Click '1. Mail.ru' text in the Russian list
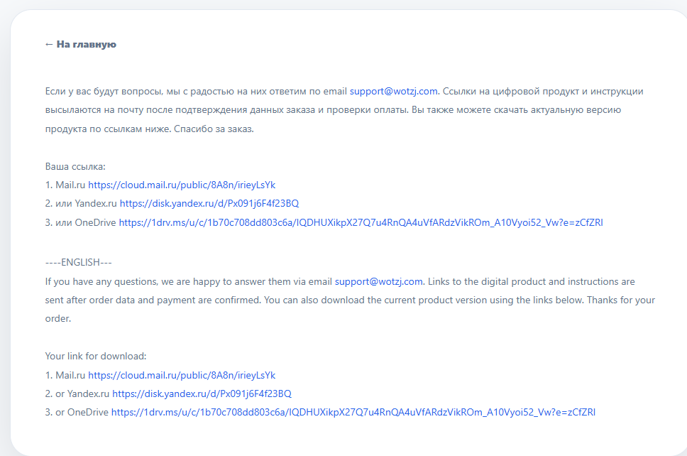 (x=65, y=185)
